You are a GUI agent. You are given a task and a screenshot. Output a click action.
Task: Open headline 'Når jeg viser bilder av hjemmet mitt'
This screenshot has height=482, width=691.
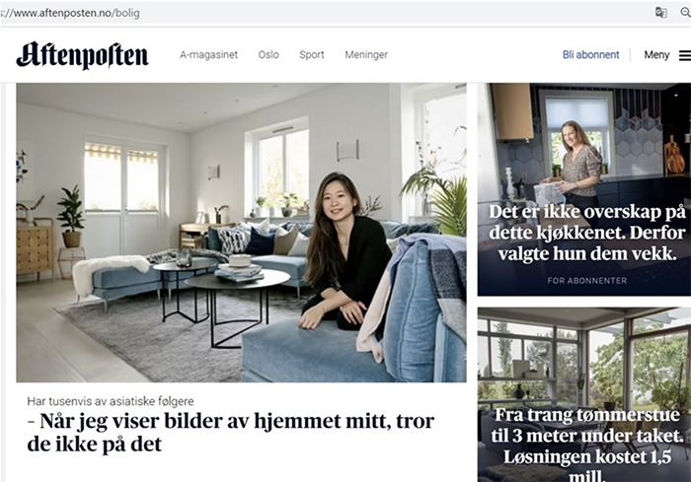pos(231,433)
